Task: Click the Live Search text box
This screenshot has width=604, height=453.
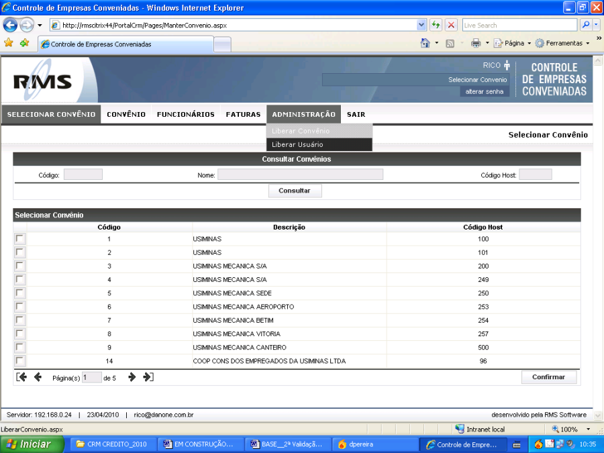Action: coord(519,25)
